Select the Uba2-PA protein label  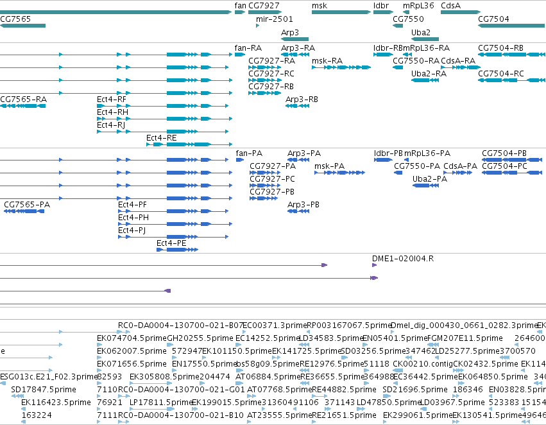point(430,179)
